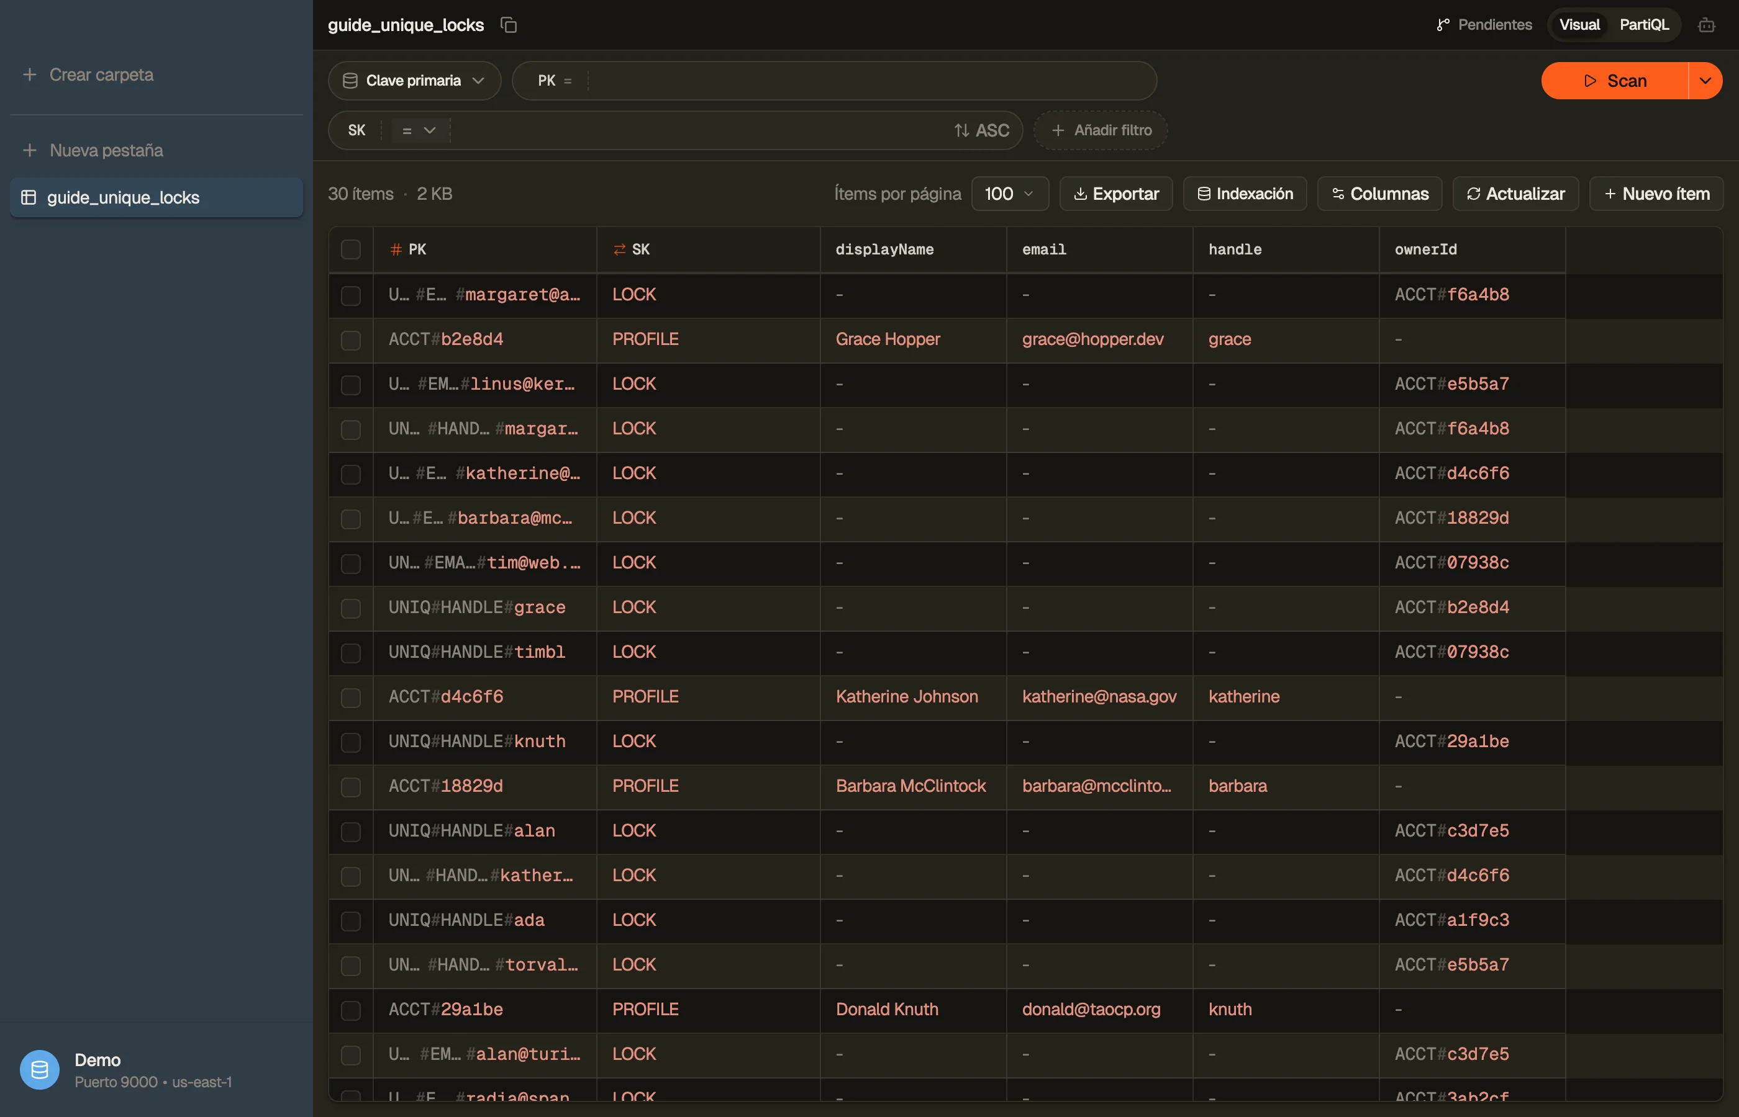Select the guide_unique_locks sidebar tab
Screen dimensions: 1739x1117
pyautogui.click(x=156, y=197)
